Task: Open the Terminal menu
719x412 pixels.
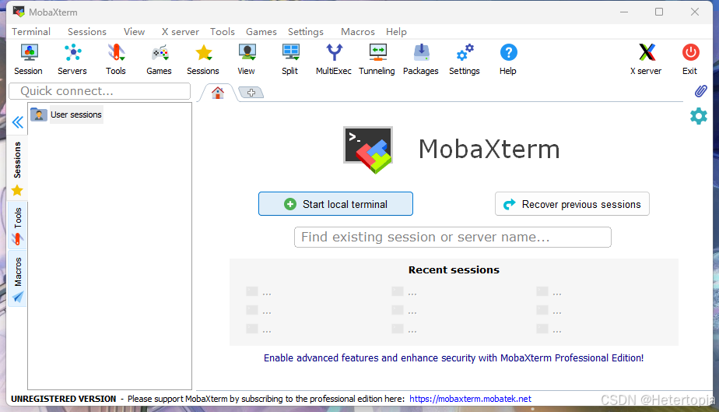Action: 31,32
